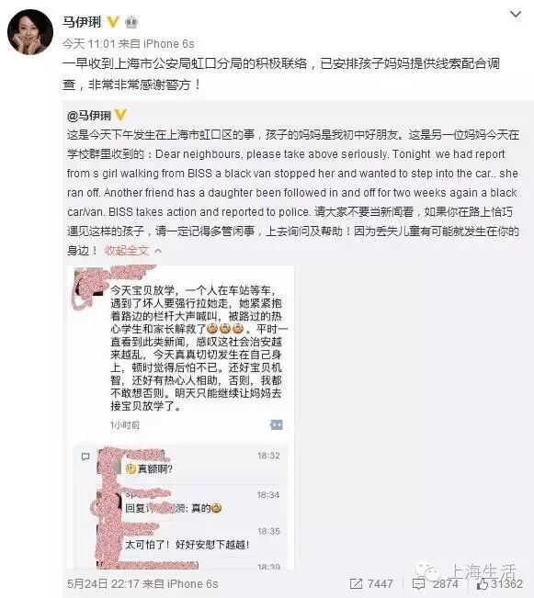
Task: Open the embedded chat screenshot image
Action: (x=180, y=417)
